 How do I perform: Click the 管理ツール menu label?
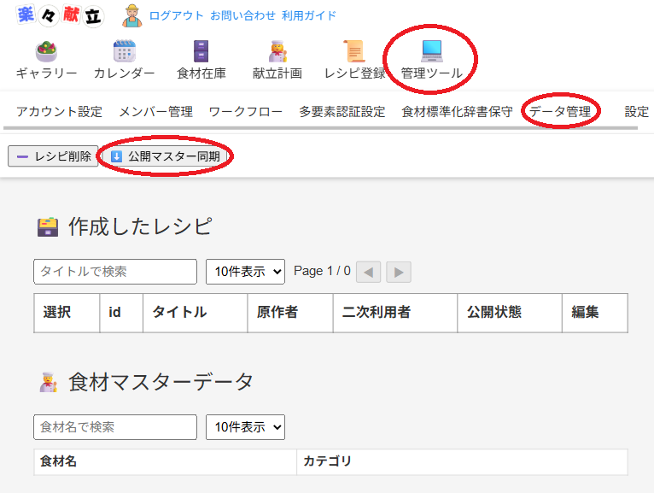coord(432,73)
